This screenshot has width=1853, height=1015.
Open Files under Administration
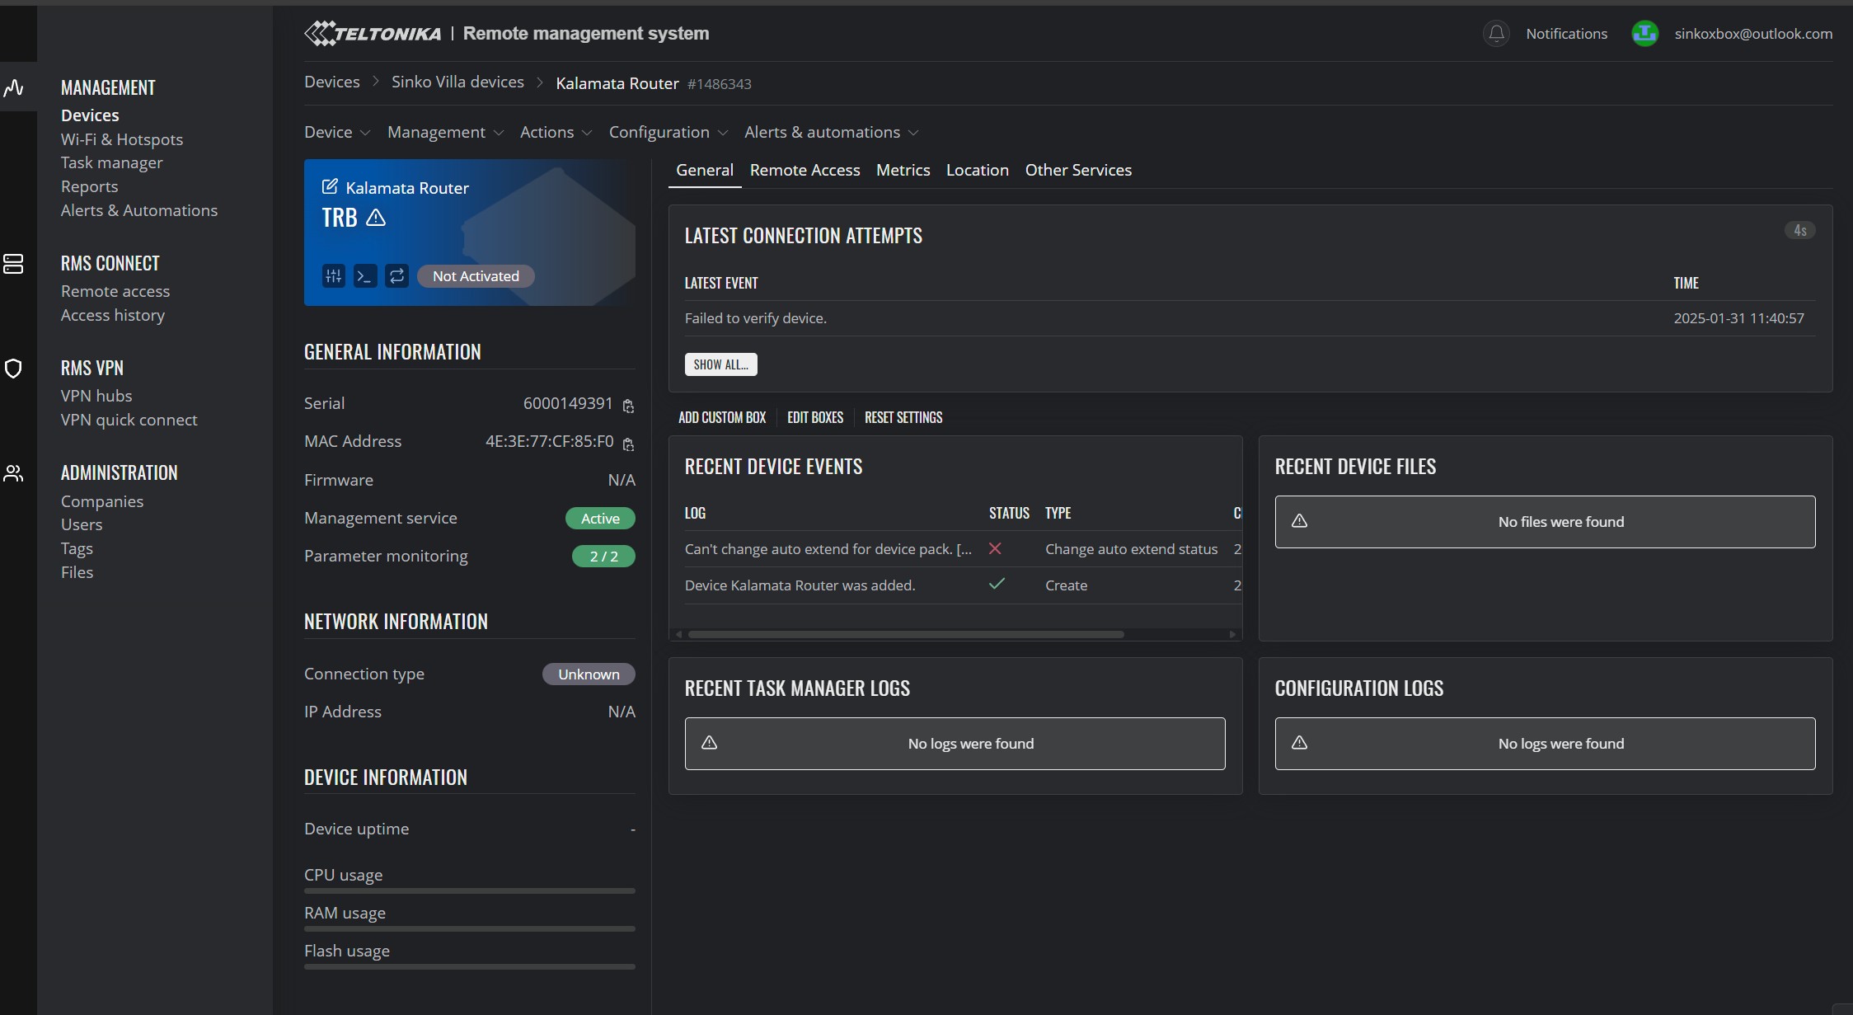pos(77,572)
